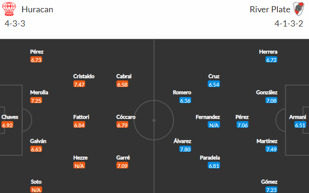This screenshot has height=193, width=309.
Task: Select the player Paradela
Action: [x=210, y=158]
